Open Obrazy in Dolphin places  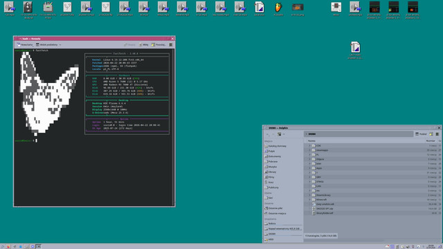pos(271,172)
